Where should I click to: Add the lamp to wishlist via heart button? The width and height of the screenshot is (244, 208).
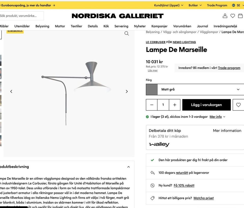pos(238,105)
